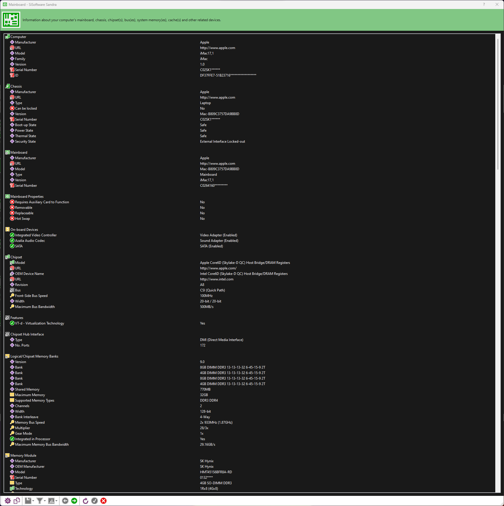Select the Shared Memory 770MB value
Screen dimensions: 504x506
click(205, 389)
